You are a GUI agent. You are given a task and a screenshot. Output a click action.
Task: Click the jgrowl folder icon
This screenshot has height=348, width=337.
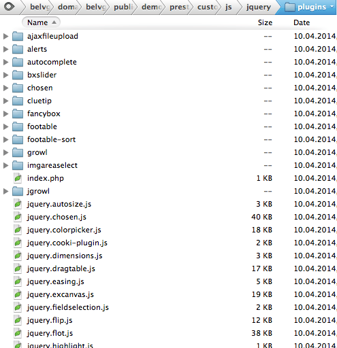(x=18, y=191)
